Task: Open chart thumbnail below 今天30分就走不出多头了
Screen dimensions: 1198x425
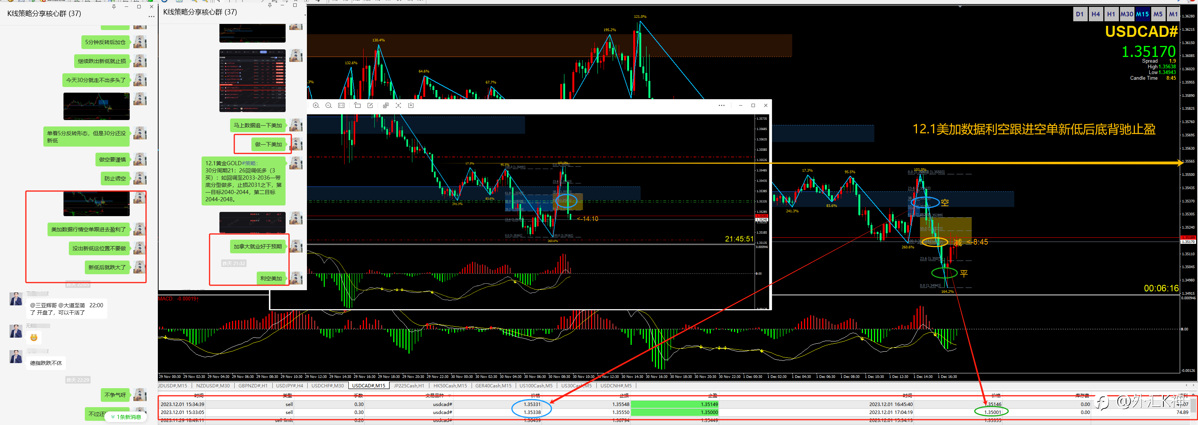Action: 97,106
